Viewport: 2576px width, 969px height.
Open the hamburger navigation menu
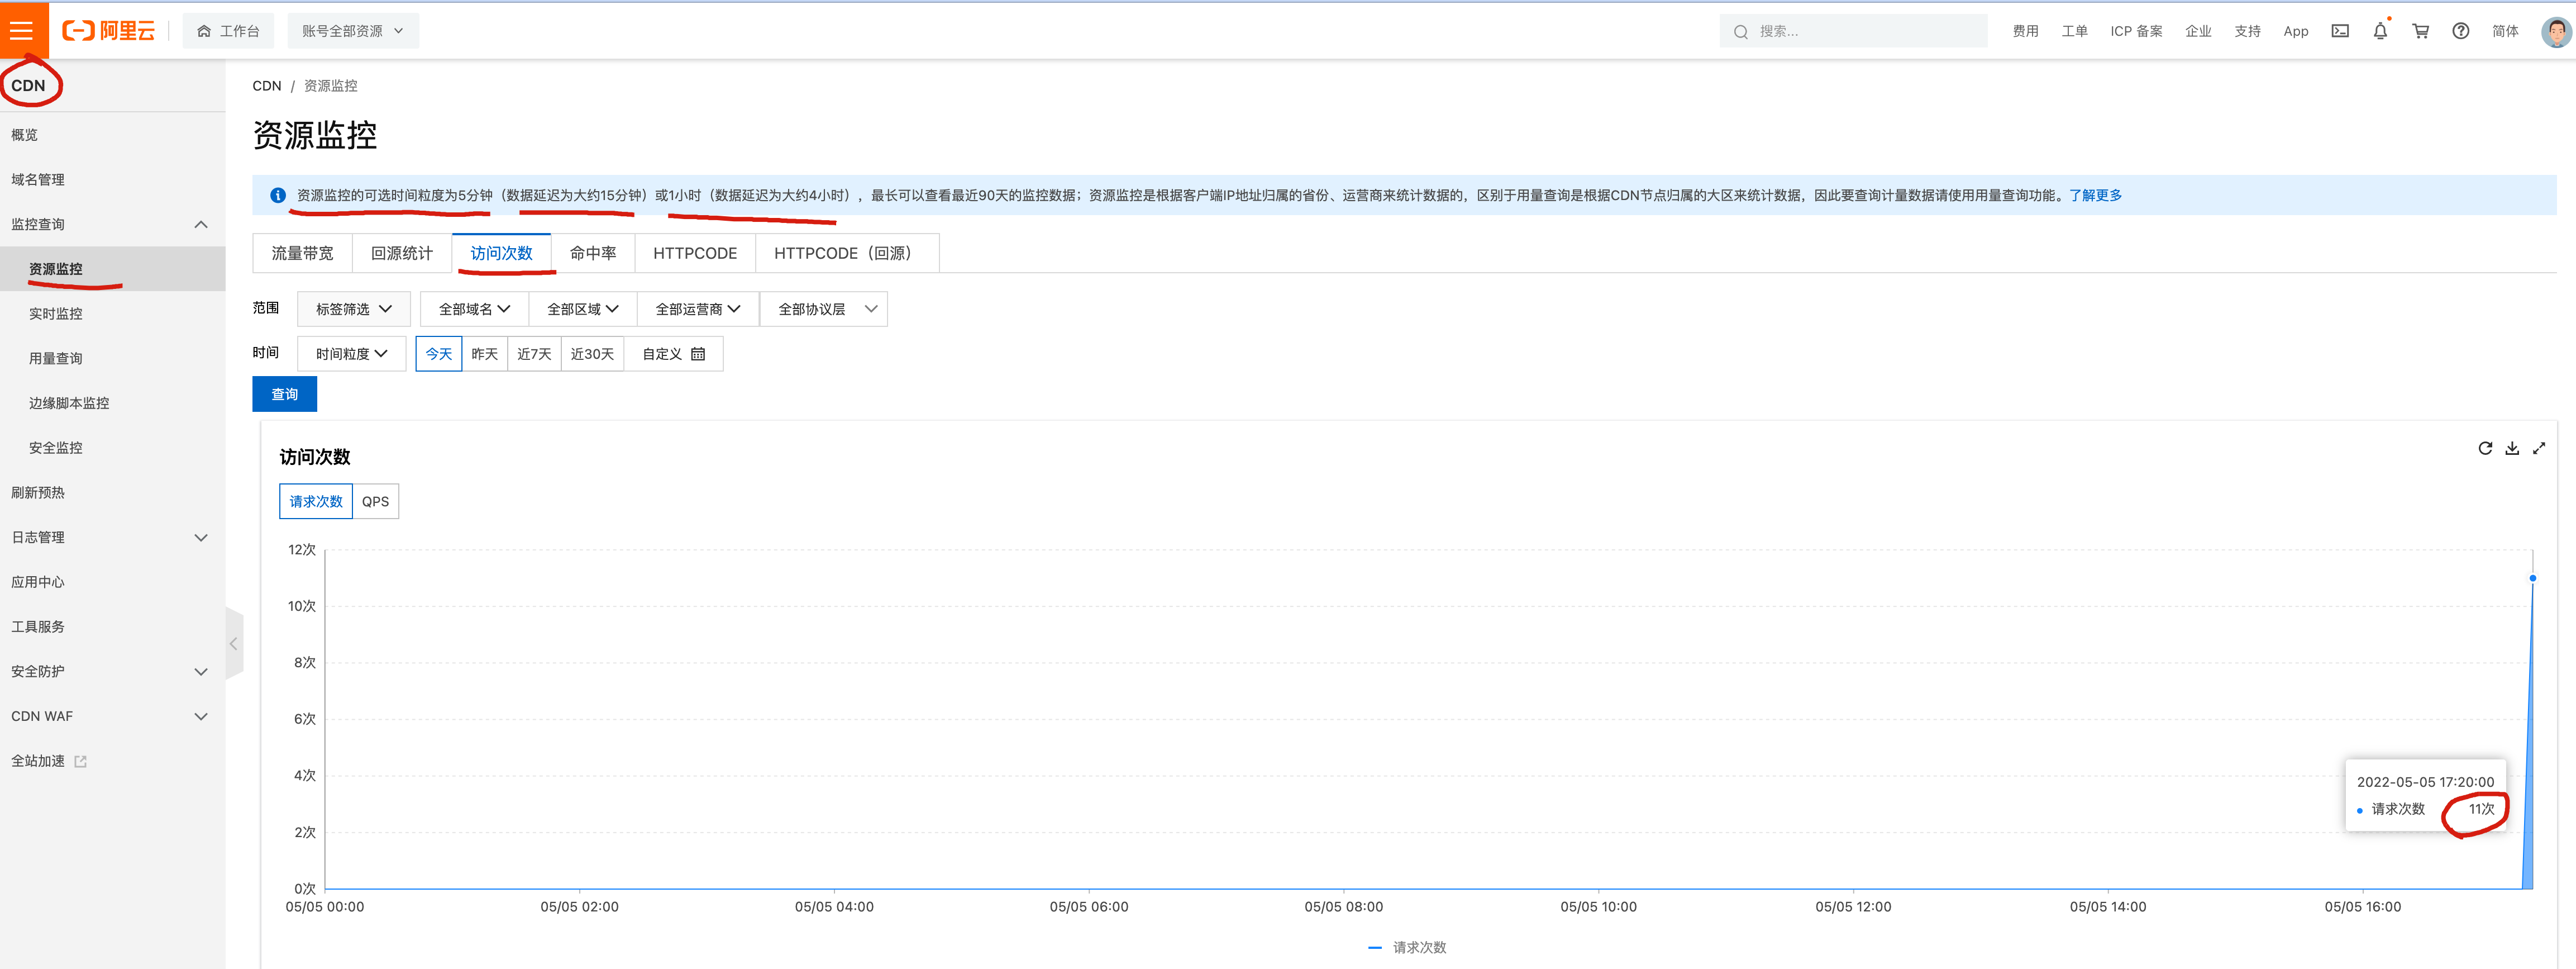[22, 30]
